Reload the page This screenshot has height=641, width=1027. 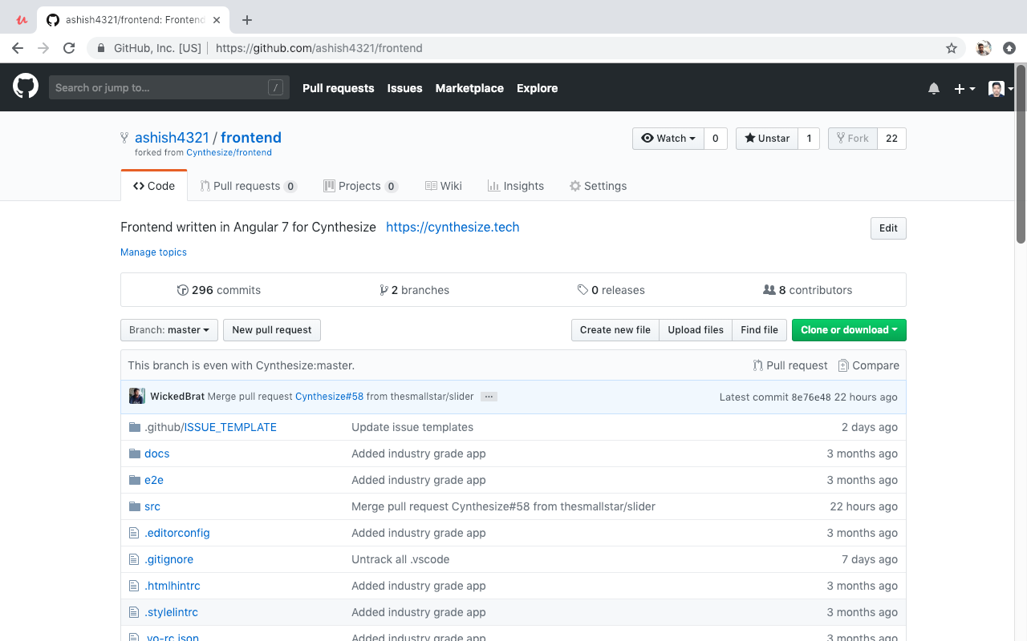click(69, 48)
